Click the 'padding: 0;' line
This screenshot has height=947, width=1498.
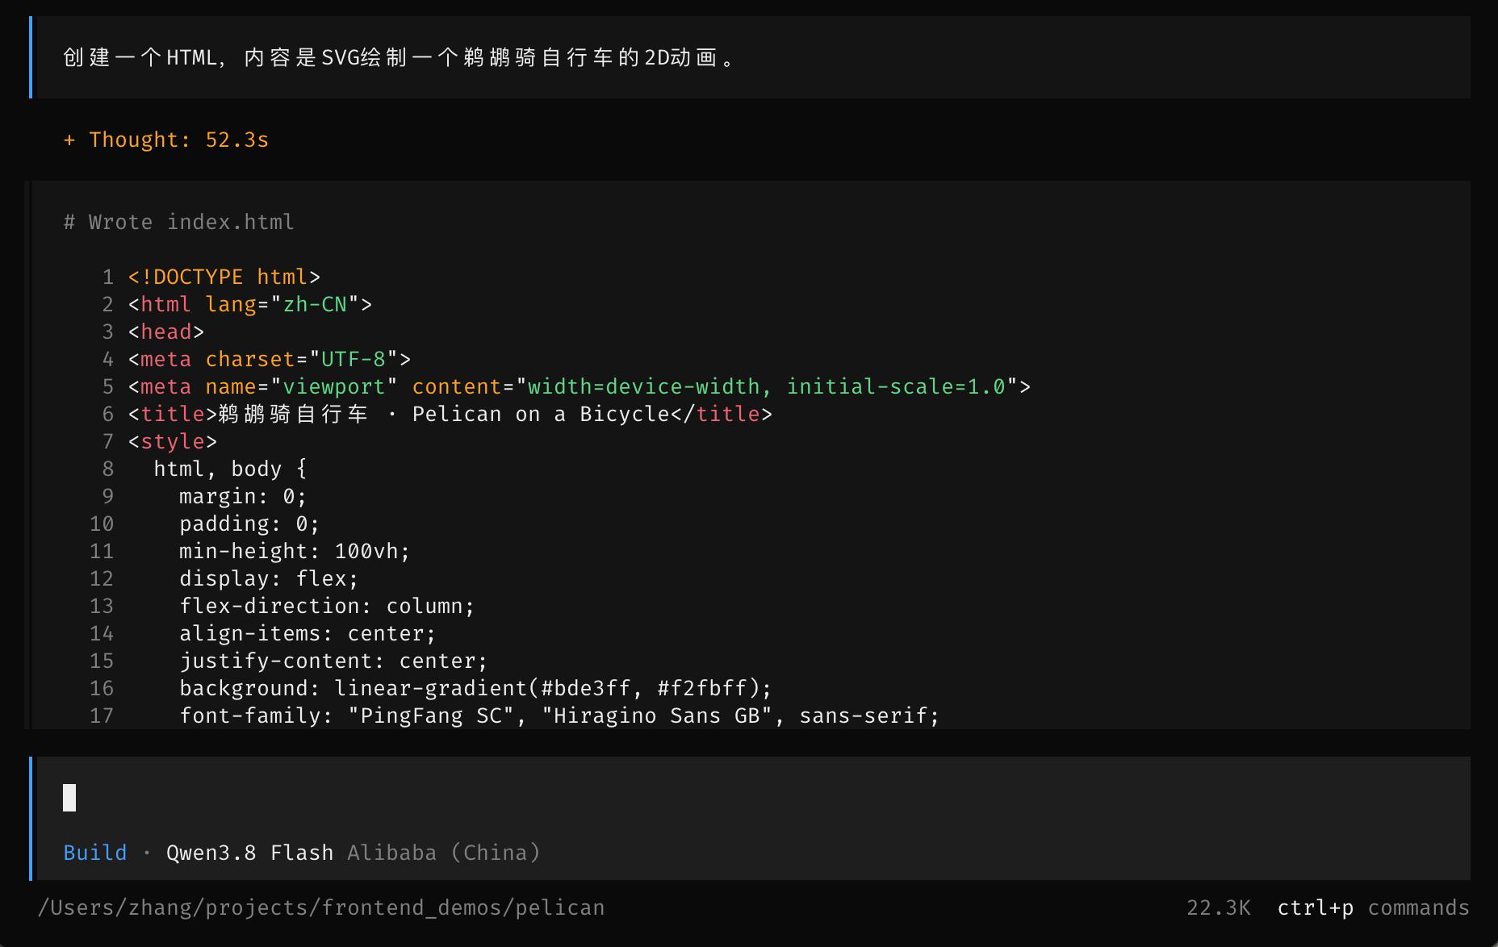tap(249, 524)
